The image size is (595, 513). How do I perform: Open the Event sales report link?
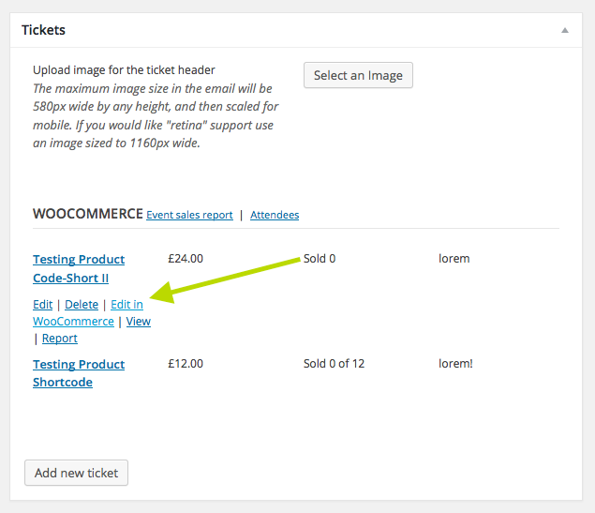click(189, 215)
